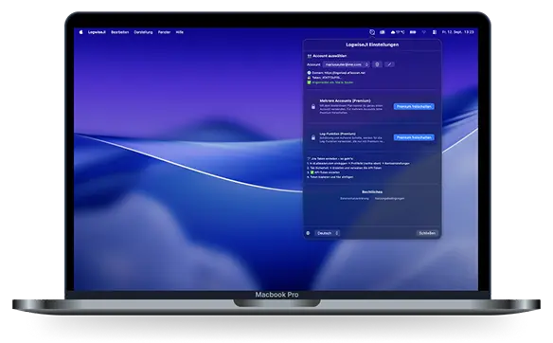This screenshot has width=553, height=343.
Task: Click the Account auswählen header icon
Action: pyautogui.click(x=310, y=56)
